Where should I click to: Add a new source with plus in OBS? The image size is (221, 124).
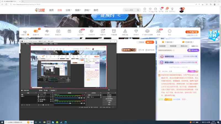39,105
